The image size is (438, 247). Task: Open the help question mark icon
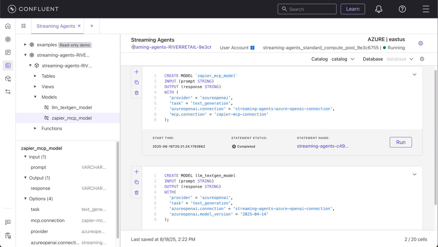pyautogui.click(x=402, y=9)
